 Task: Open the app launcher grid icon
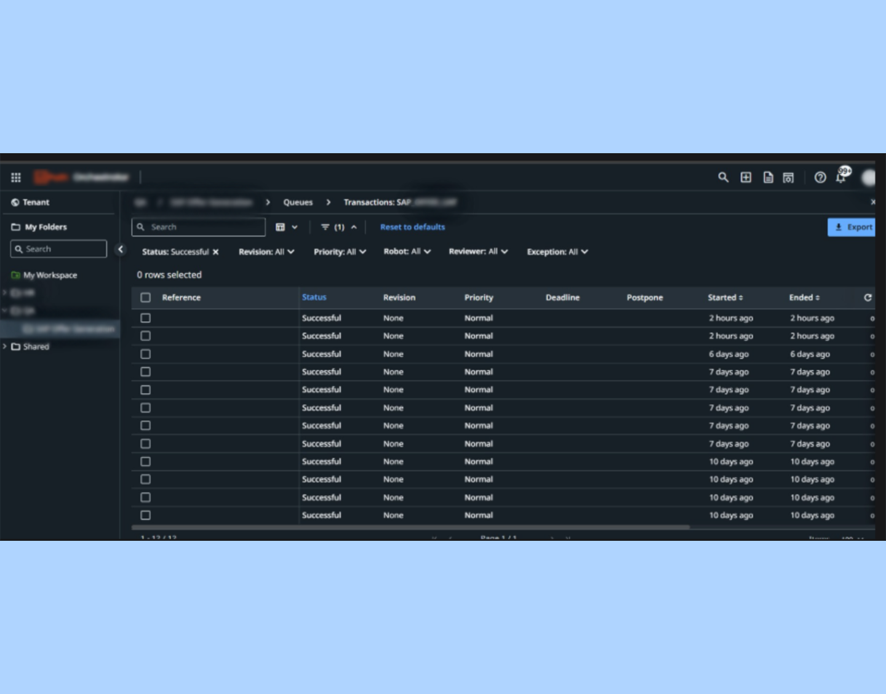(16, 178)
